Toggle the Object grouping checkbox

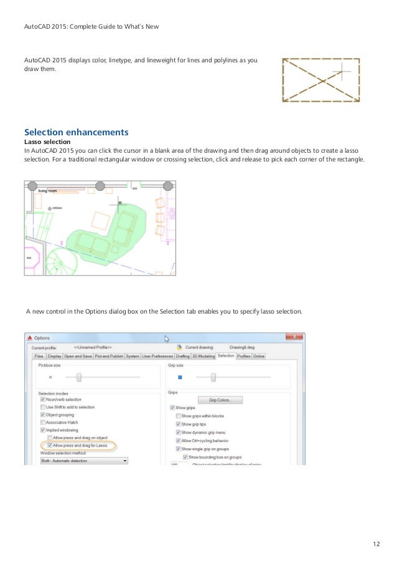click(43, 415)
